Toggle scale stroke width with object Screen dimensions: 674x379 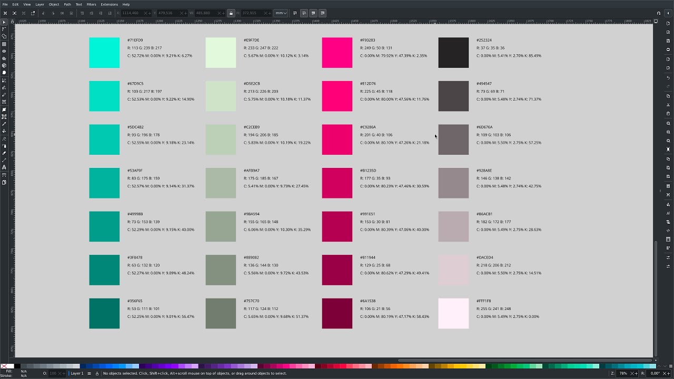click(x=295, y=13)
